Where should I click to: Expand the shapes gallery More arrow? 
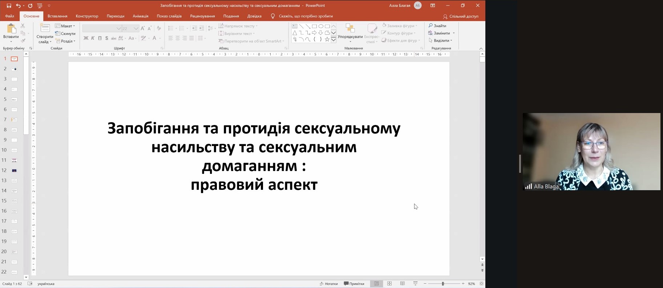(x=333, y=39)
